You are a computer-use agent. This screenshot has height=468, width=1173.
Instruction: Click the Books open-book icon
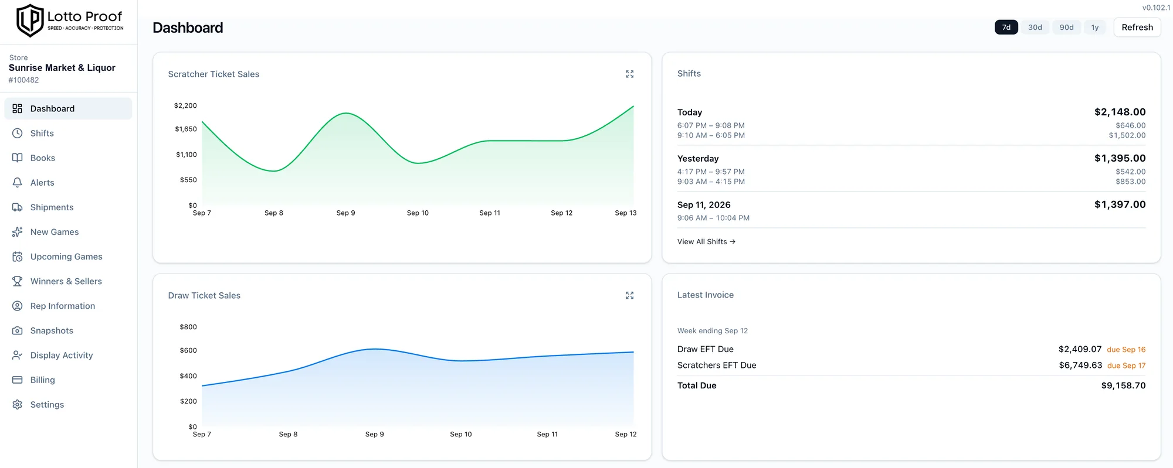click(x=18, y=158)
